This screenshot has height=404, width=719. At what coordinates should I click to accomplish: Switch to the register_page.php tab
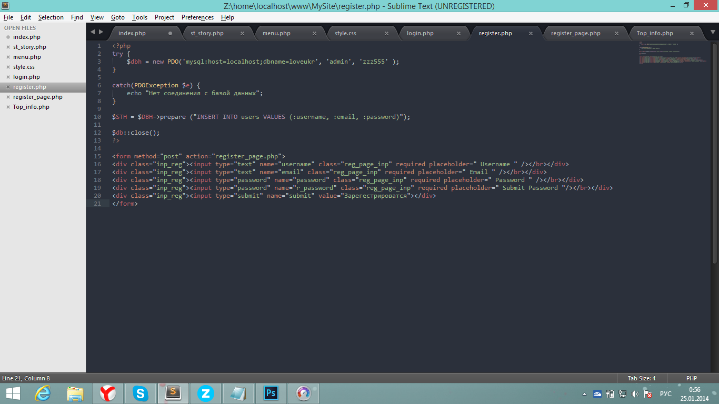[x=576, y=33]
